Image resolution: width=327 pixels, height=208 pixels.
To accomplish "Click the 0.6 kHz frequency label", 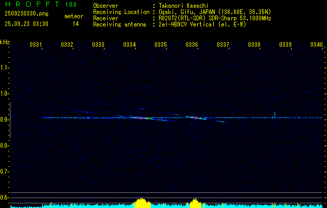I will click(4, 198).
